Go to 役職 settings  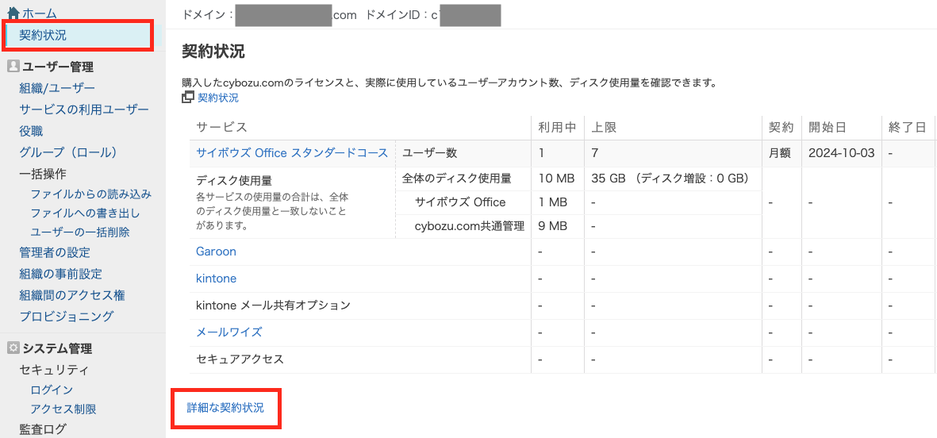point(31,131)
